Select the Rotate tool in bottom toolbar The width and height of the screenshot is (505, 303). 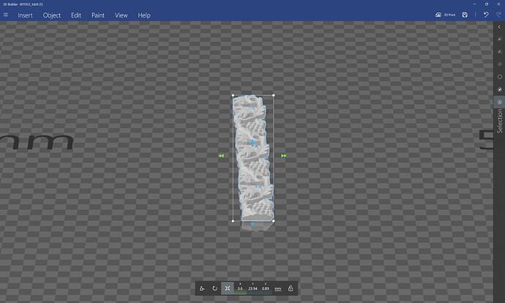[x=214, y=288]
